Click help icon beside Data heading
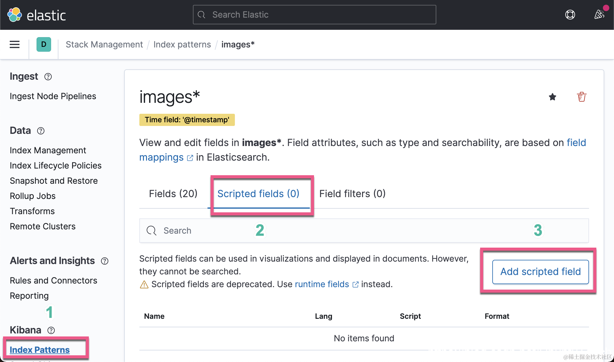Viewport: 614px width, 362px height. (x=41, y=131)
